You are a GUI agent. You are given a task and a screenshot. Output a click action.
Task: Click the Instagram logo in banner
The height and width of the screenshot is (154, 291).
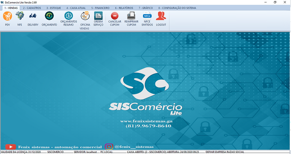tap(109, 147)
